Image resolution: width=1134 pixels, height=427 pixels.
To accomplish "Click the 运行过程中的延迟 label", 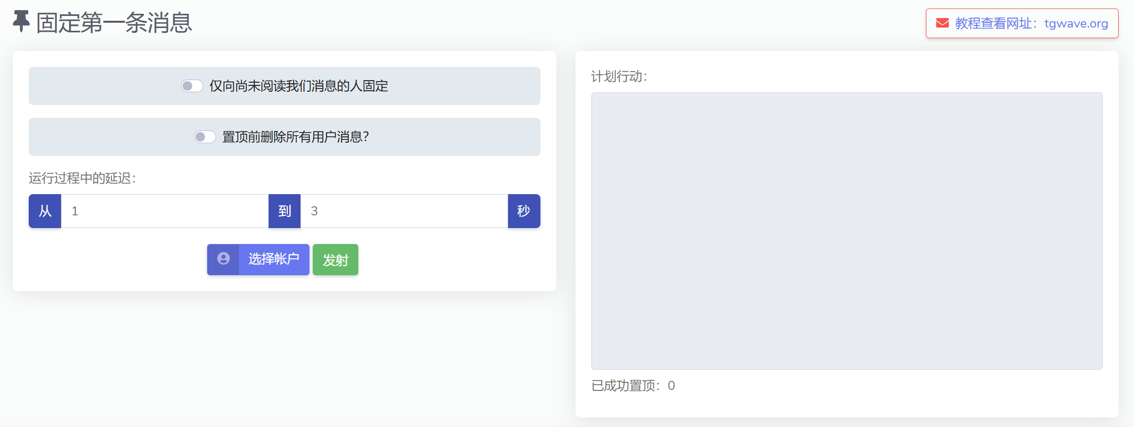I will [x=82, y=178].
